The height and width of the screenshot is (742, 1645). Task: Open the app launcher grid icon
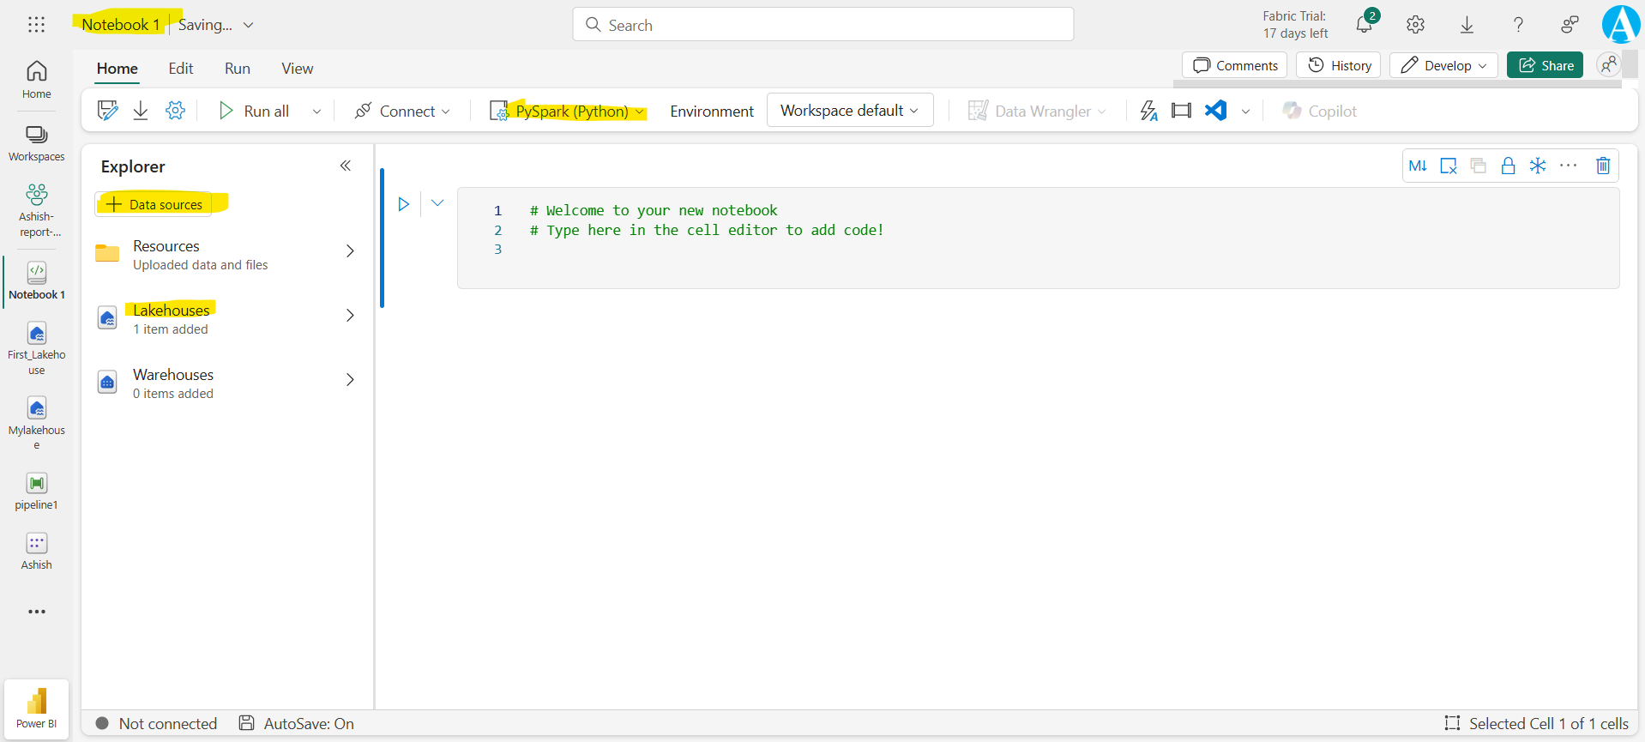tap(36, 25)
